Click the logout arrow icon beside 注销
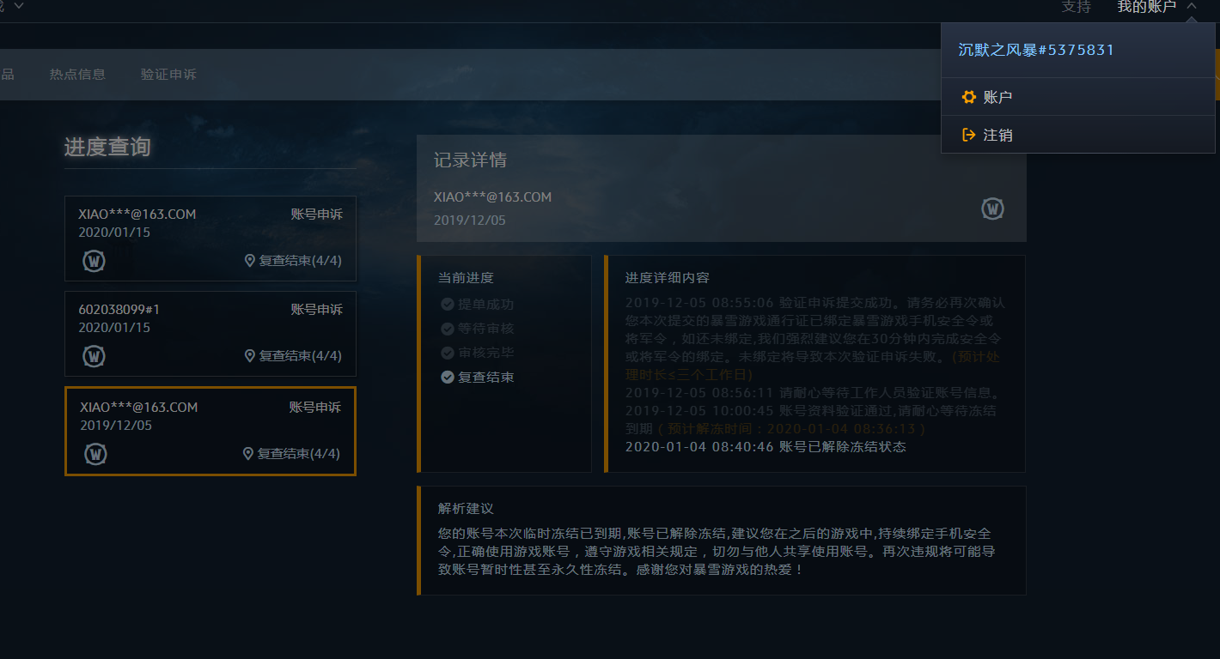Screen dimensions: 1220x659 click(969, 135)
